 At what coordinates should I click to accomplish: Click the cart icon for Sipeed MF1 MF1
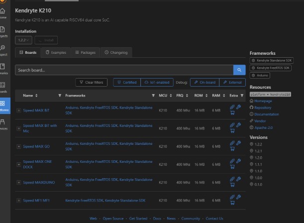point(232,203)
